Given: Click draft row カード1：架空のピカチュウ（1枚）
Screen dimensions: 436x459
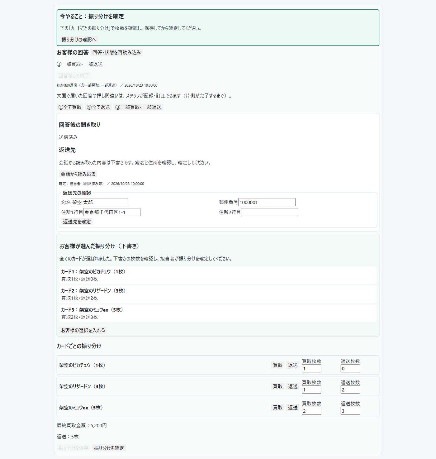Looking at the screenshot, I should click(218, 275).
